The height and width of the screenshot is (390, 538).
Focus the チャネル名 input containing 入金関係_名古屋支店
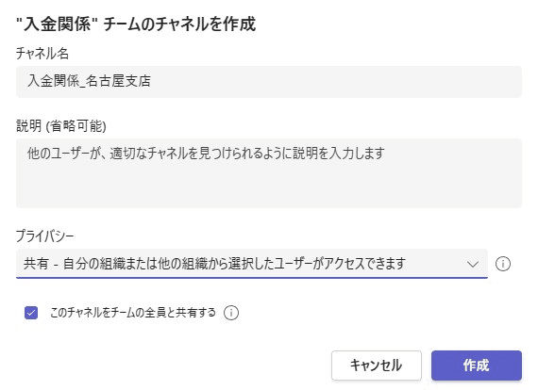tap(269, 82)
